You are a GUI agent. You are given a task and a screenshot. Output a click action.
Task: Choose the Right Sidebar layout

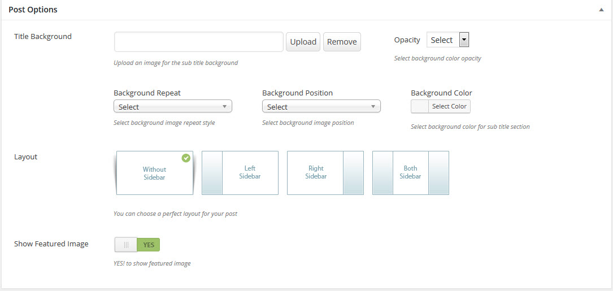[x=325, y=173]
